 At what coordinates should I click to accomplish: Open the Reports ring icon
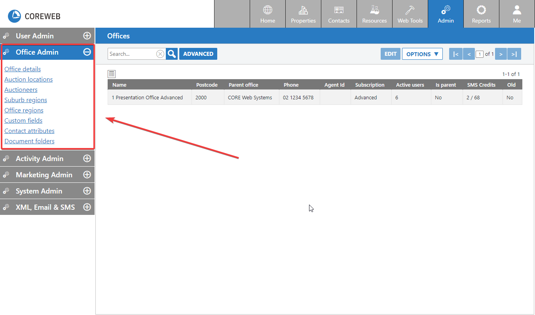click(x=481, y=10)
